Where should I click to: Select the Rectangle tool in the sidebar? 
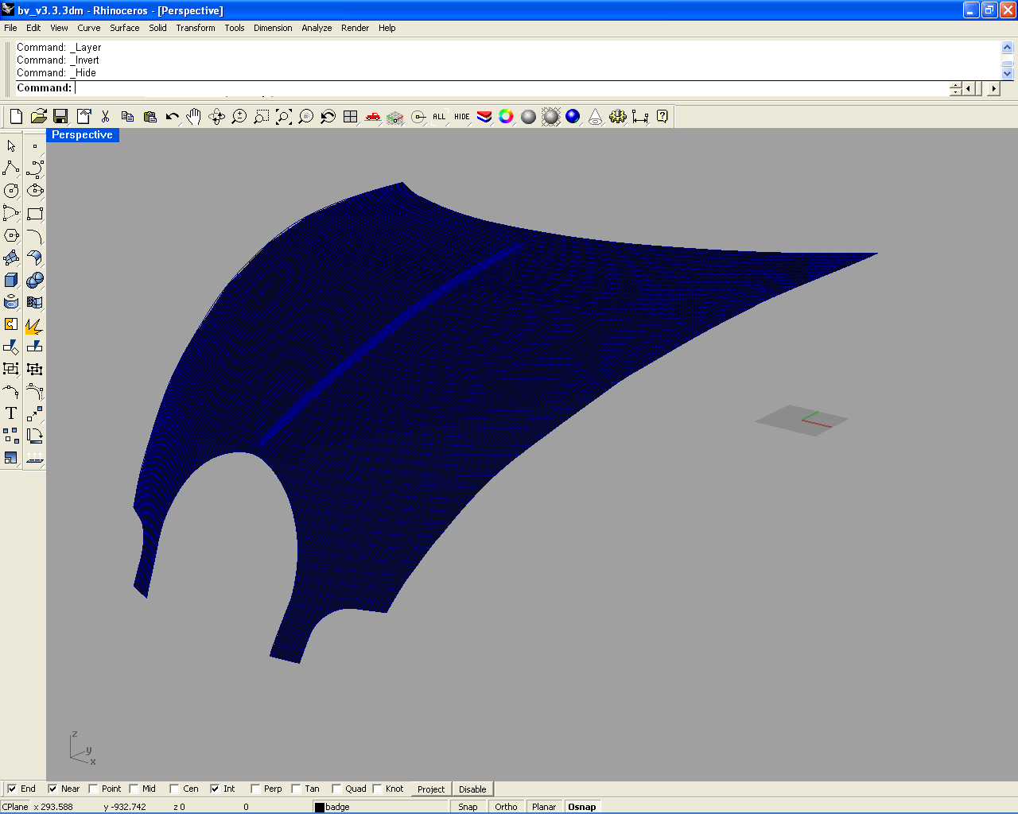[34, 213]
